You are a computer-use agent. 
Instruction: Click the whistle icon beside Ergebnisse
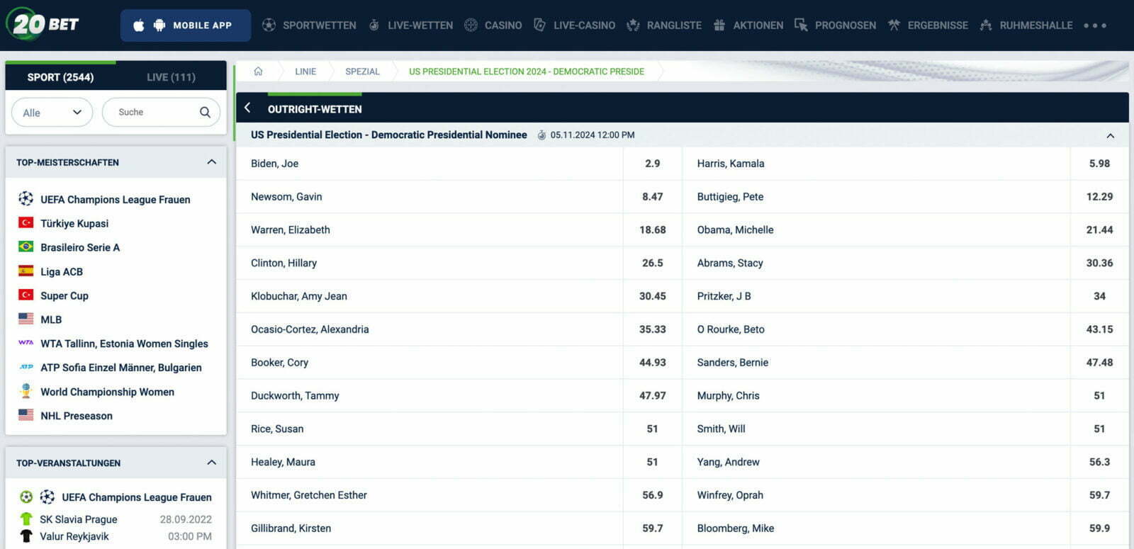894,25
